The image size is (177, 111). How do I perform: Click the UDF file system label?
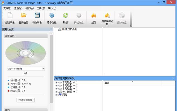pos(25,73)
